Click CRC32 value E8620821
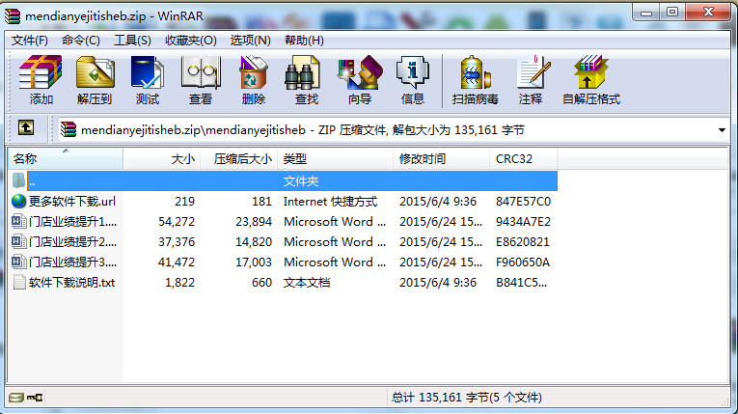The image size is (738, 414). [x=523, y=242]
